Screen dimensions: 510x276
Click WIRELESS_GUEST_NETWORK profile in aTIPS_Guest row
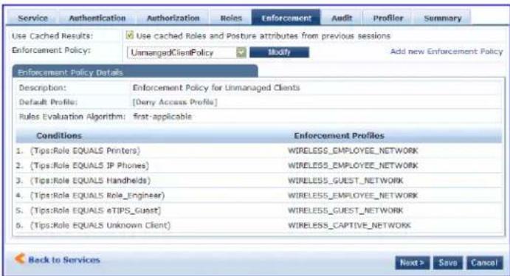click(345, 210)
